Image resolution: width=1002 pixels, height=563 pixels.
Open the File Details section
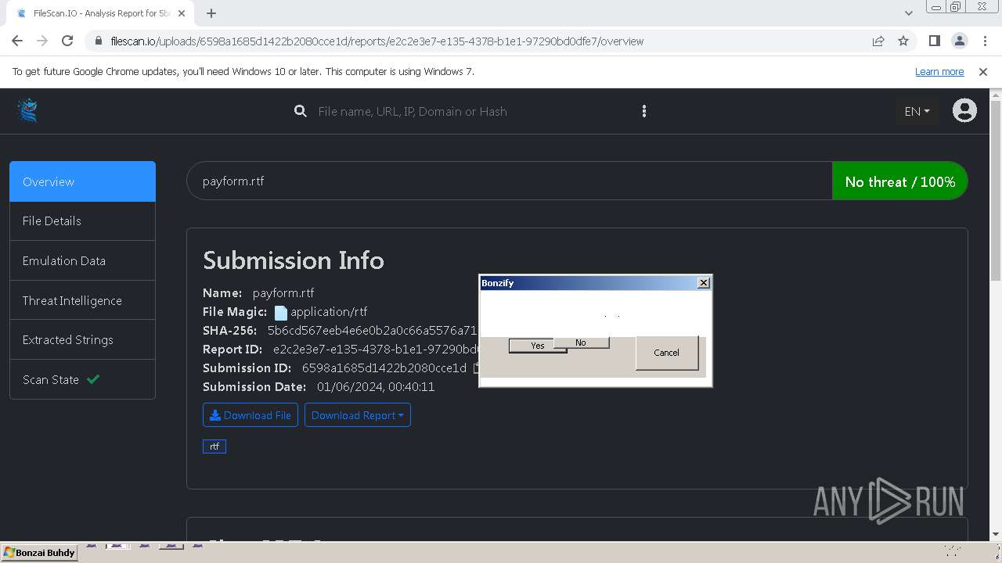(82, 221)
